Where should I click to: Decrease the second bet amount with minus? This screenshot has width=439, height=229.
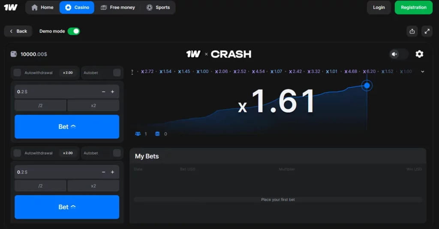[x=104, y=172]
